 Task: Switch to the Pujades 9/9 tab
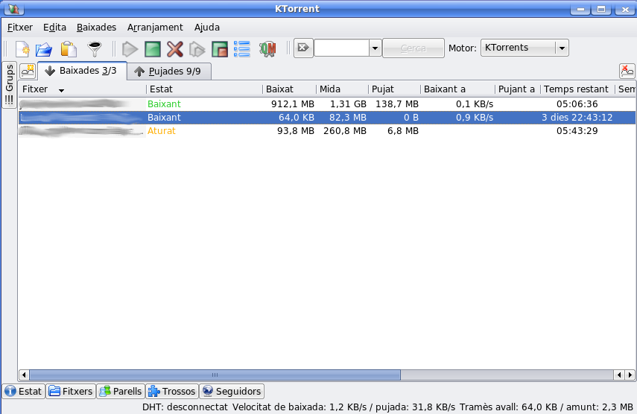[169, 71]
